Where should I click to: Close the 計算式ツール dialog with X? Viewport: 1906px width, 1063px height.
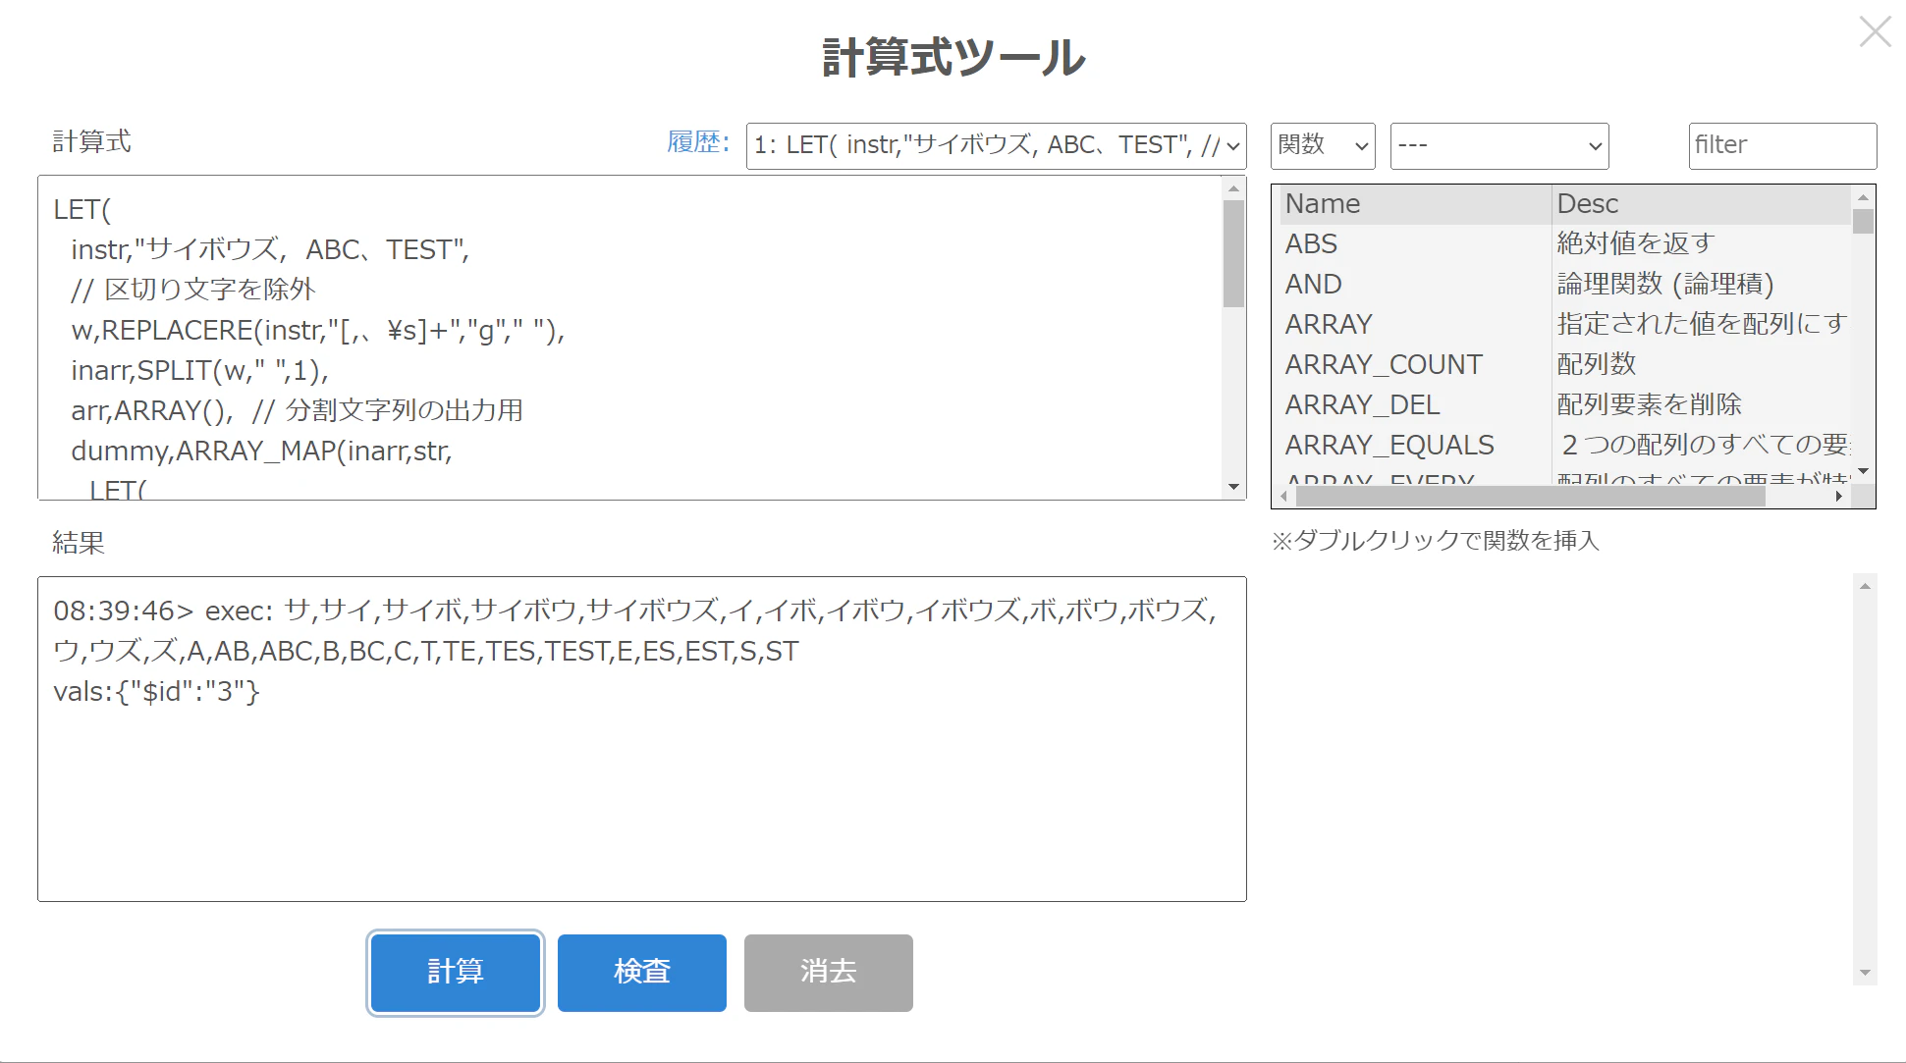point(1875,31)
